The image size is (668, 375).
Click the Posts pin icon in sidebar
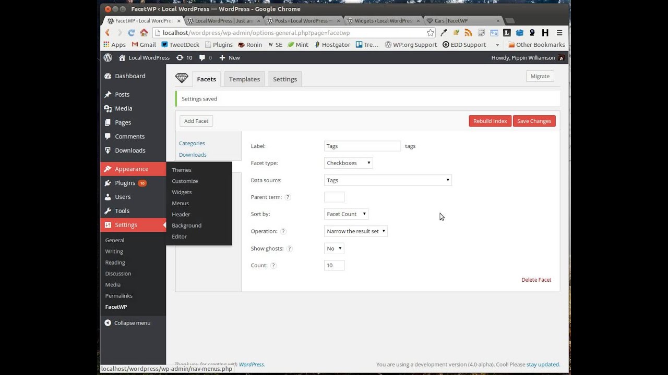(108, 94)
